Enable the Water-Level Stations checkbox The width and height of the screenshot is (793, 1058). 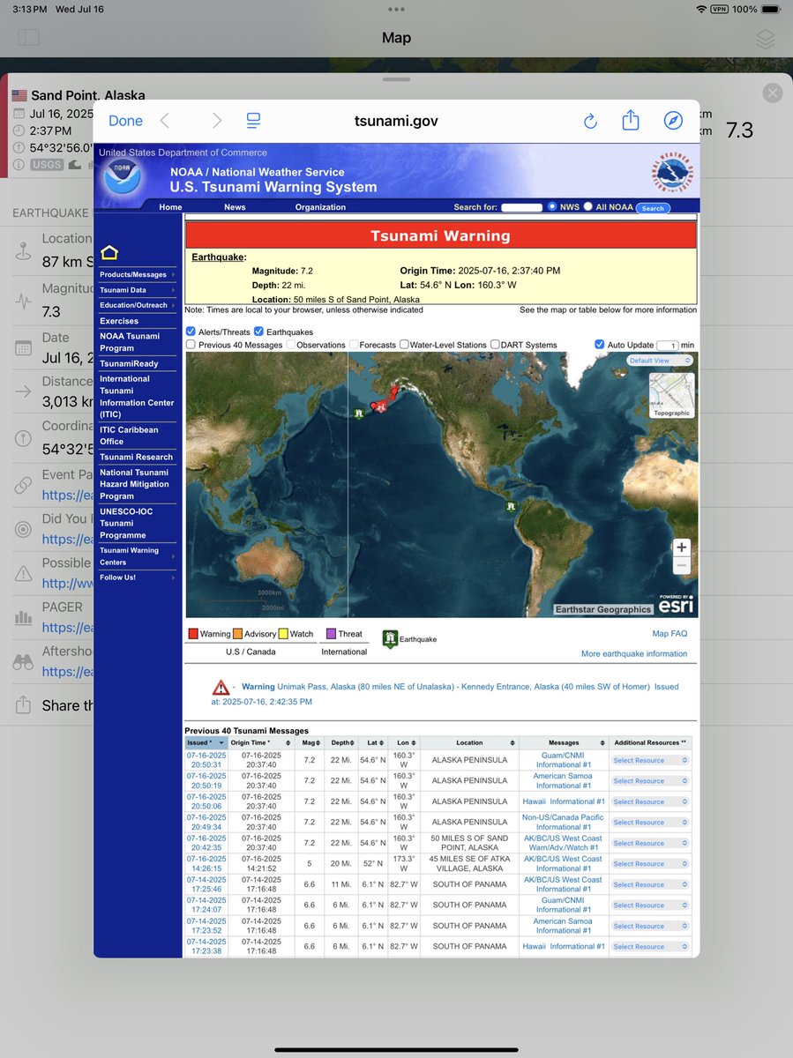tap(404, 345)
